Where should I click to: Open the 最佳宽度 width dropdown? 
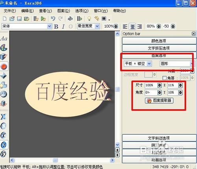click(x=97, y=26)
